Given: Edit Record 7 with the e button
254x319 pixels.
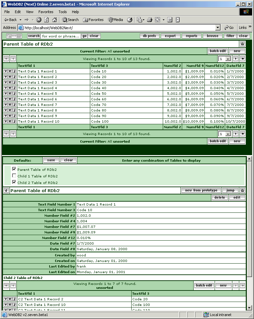Looking at the screenshot, I should pos(10,105).
